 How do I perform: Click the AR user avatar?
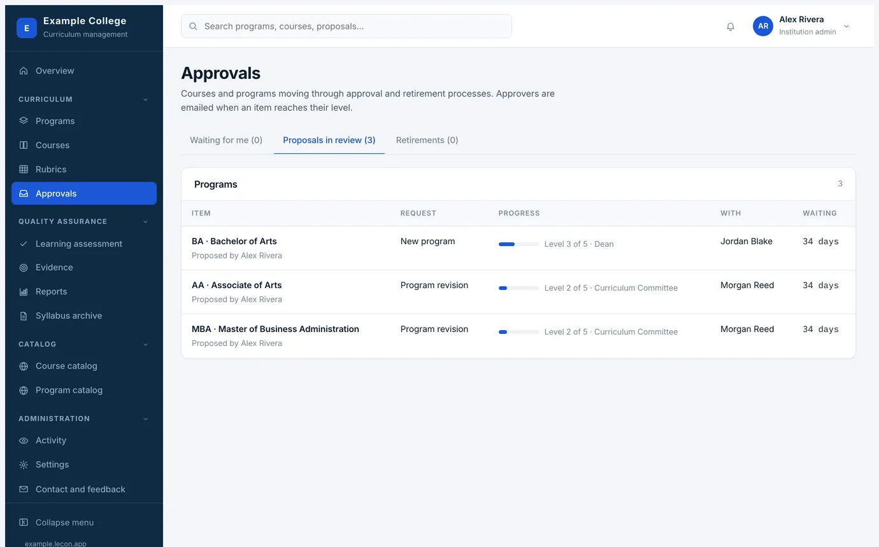coord(763,26)
